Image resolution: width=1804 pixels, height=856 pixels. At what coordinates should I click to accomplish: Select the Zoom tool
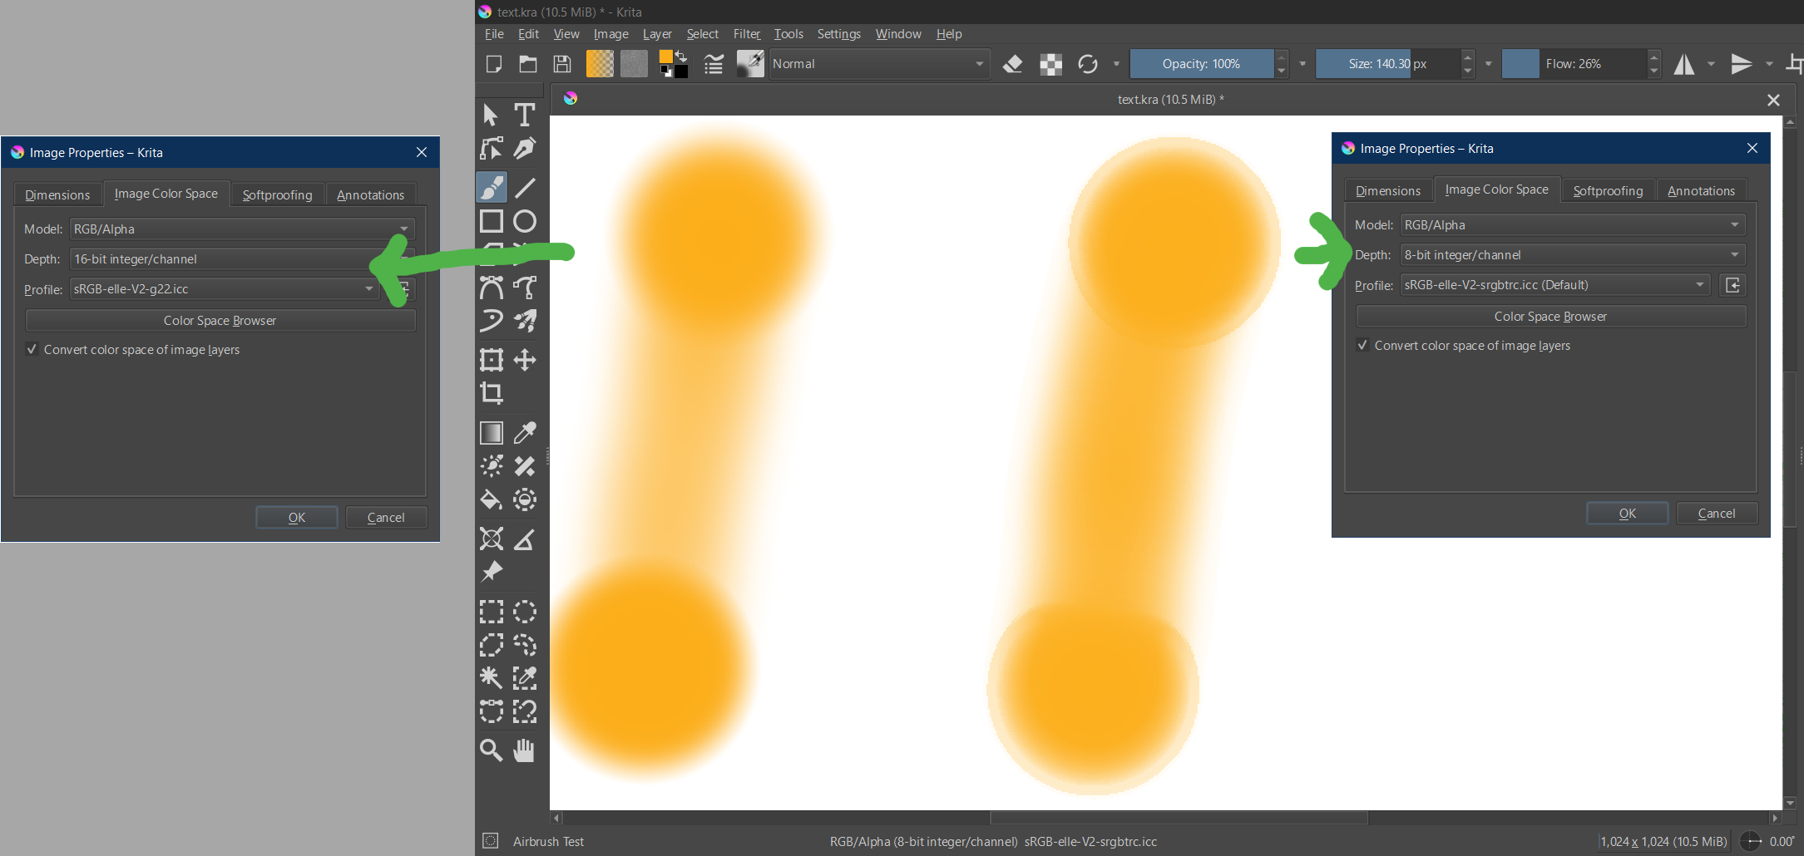tap(492, 750)
